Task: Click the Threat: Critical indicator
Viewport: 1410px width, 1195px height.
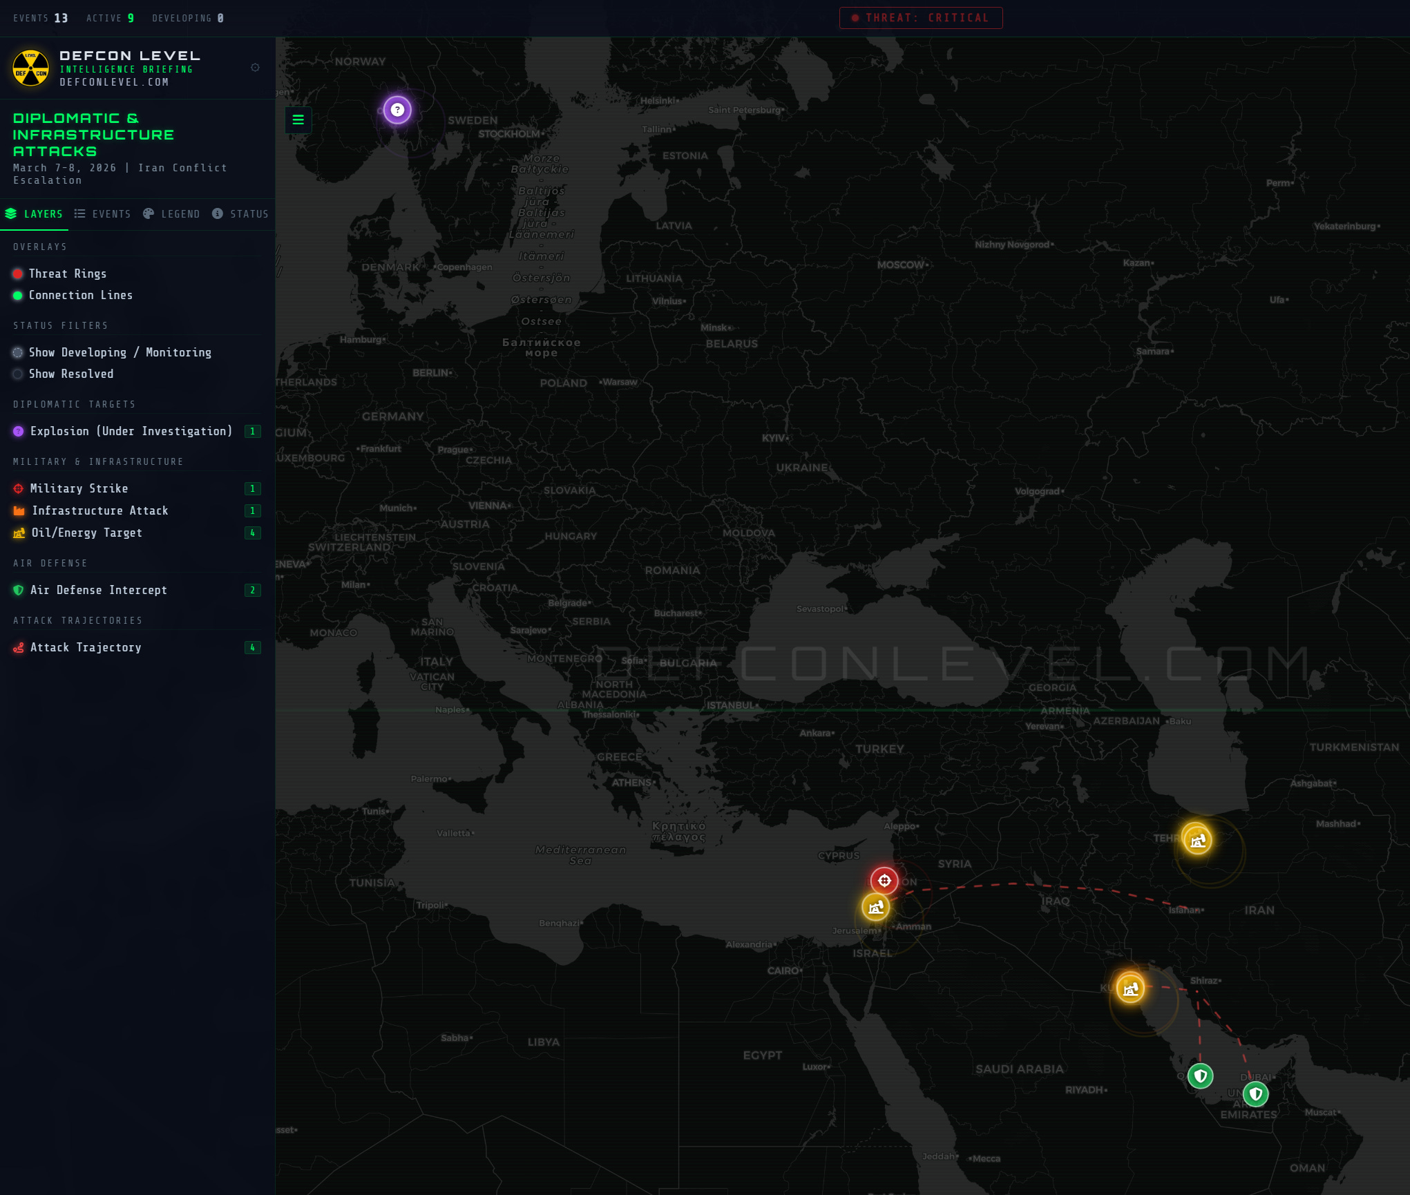Action: point(921,18)
